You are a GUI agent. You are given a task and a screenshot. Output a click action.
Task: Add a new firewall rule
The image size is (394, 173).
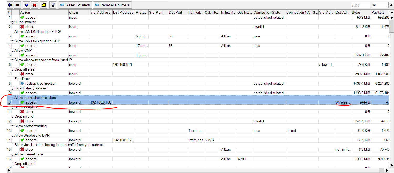(x=10, y=5)
